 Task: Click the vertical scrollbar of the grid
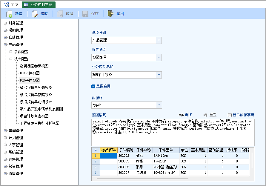(252, 160)
